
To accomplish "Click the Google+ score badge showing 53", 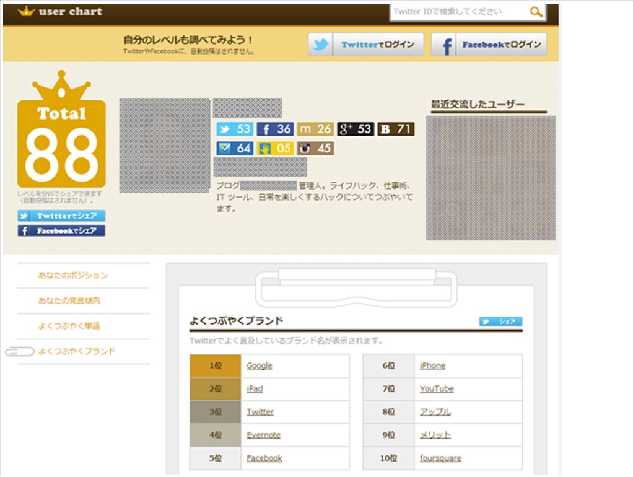I will (356, 129).
